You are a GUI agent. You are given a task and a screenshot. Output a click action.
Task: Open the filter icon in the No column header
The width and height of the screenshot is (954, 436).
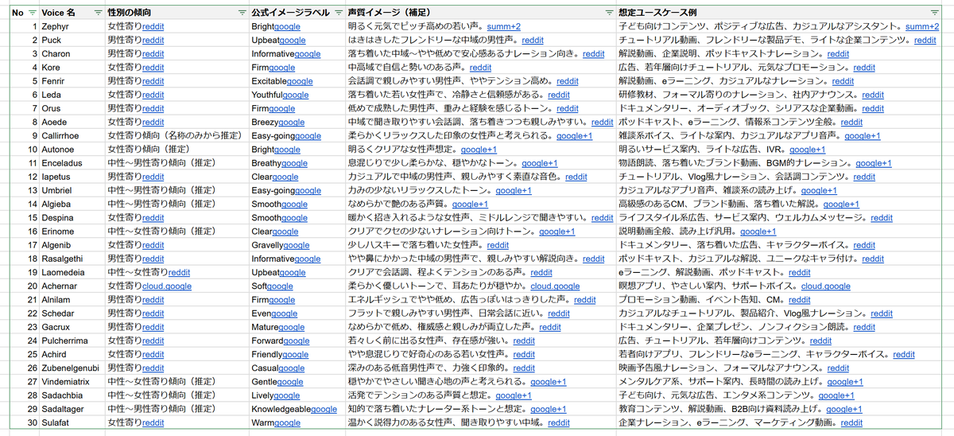31,13
